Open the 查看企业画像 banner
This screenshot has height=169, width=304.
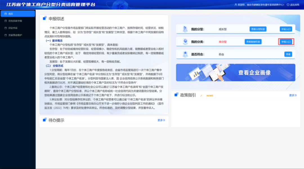tap(236, 73)
